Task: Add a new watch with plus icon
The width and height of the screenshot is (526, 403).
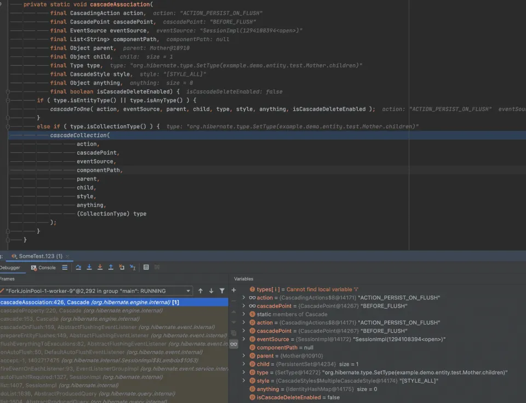Action: tap(234, 290)
